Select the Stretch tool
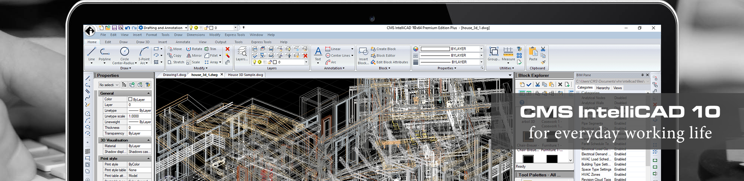This screenshot has width=744, height=181. [x=176, y=62]
